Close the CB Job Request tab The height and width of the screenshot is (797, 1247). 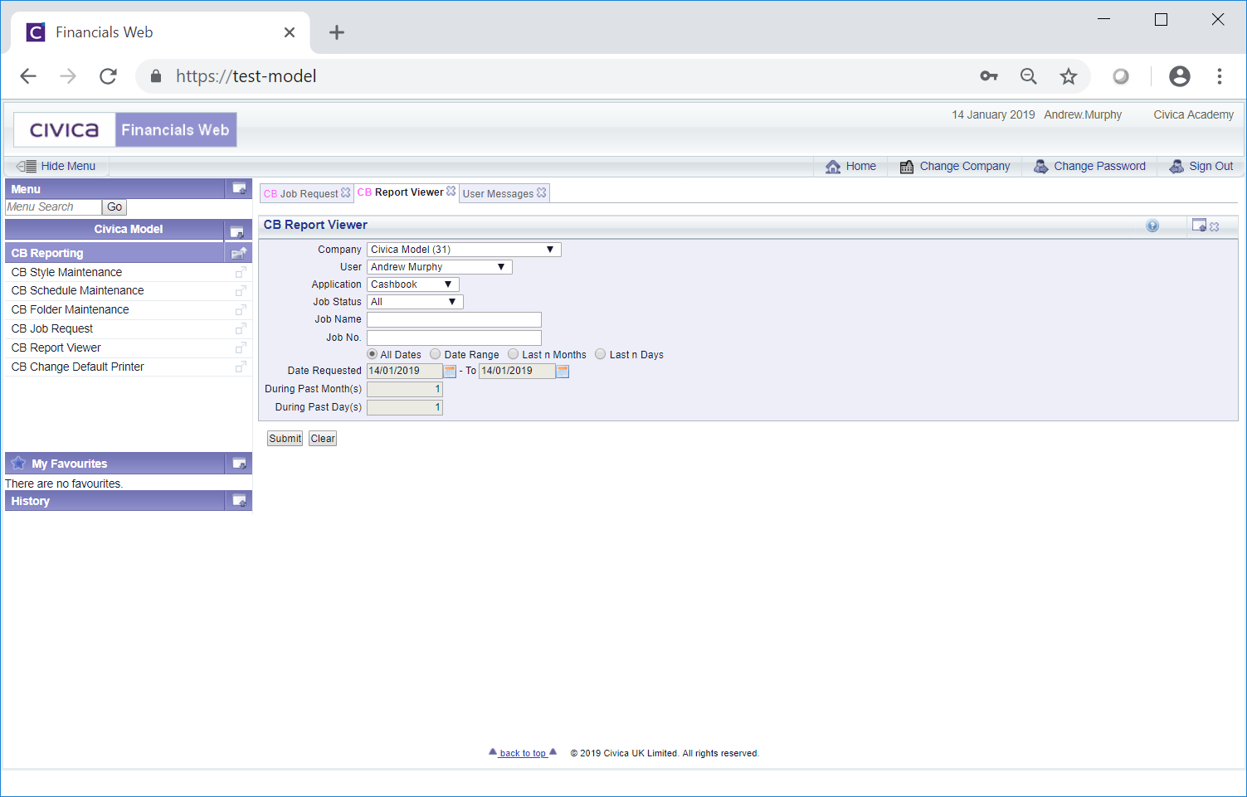coord(346,192)
